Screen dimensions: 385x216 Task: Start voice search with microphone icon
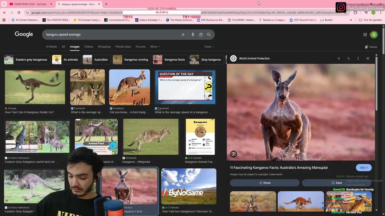[x=193, y=34]
